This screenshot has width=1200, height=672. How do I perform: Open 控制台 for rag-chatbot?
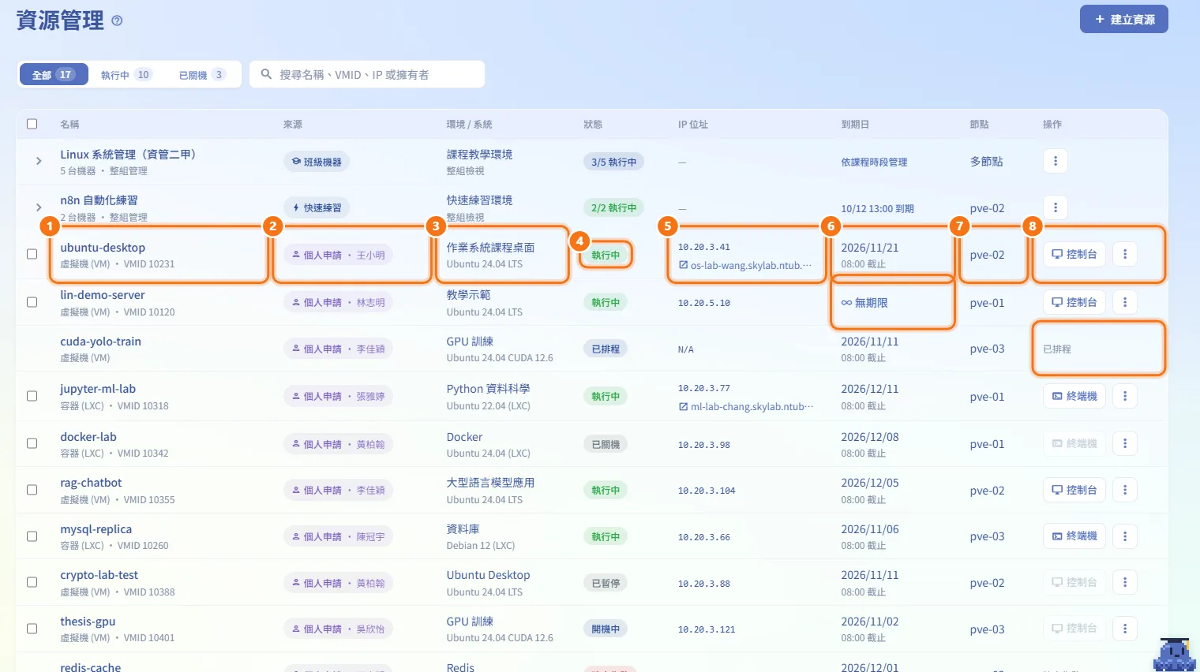pyautogui.click(x=1074, y=490)
